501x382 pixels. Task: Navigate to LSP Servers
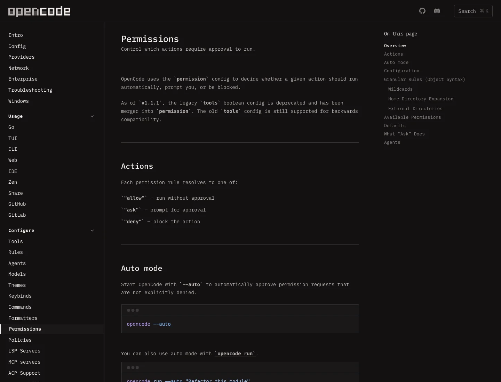pos(24,351)
